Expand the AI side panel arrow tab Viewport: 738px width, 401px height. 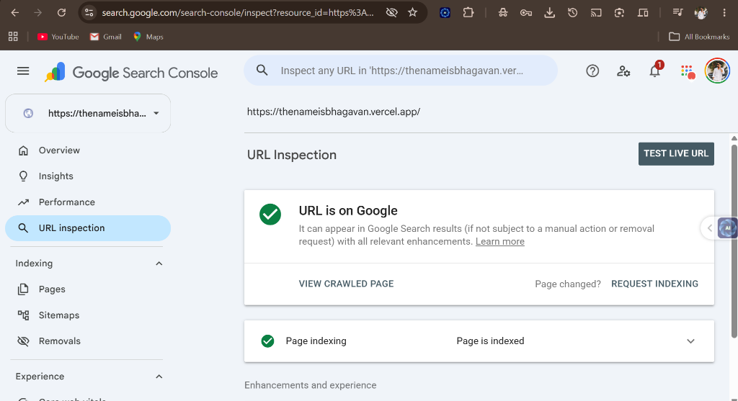click(x=710, y=228)
